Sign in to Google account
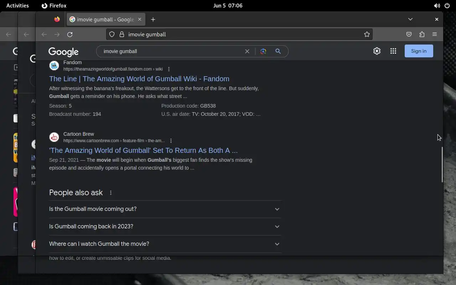 point(419,51)
